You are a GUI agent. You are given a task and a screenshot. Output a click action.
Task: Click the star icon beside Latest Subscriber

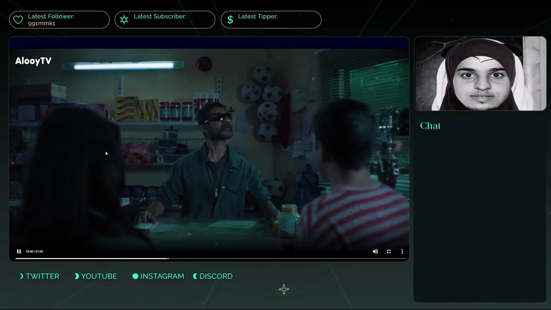124,20
